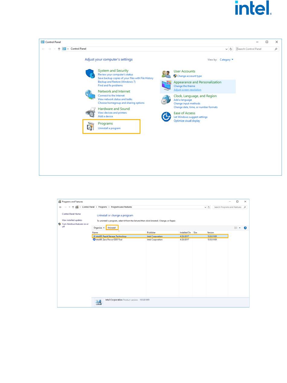
Task: Click Adjust screen resolution link
Action: [187, 90]
